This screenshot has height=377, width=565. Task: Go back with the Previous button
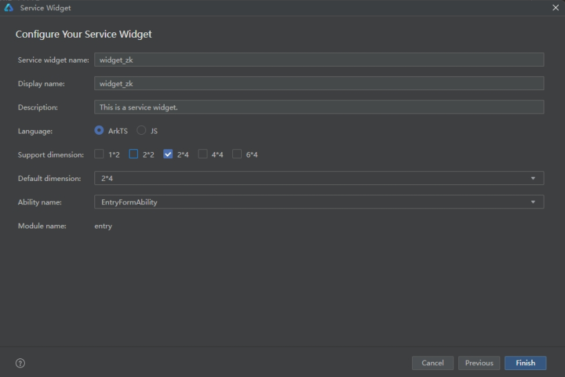479,363
